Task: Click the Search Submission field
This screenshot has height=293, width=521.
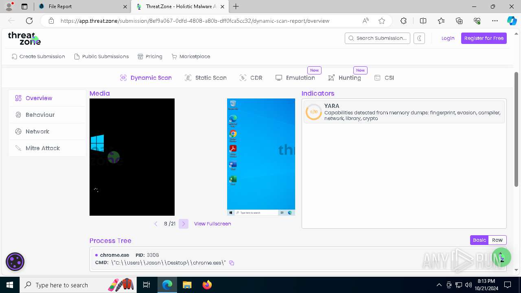Action: (x=377, y=38)
